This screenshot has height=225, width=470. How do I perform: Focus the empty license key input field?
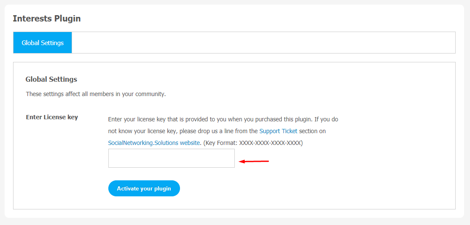(x=172, y=158)
